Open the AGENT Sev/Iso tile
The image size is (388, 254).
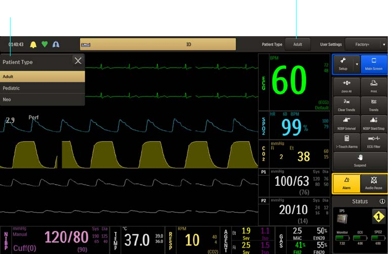tap(247, 240)
